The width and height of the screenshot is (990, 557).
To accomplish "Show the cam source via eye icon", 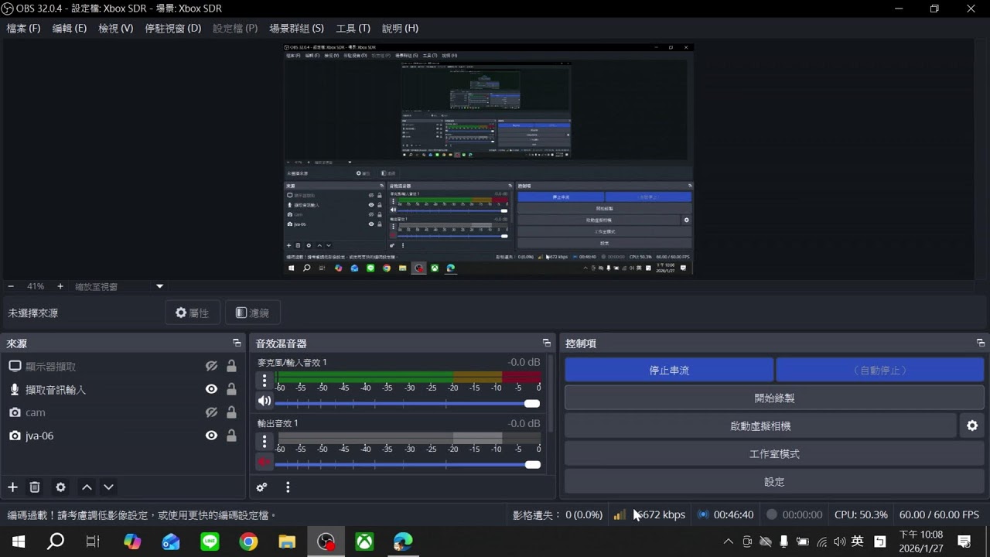I will pos(211,413).
